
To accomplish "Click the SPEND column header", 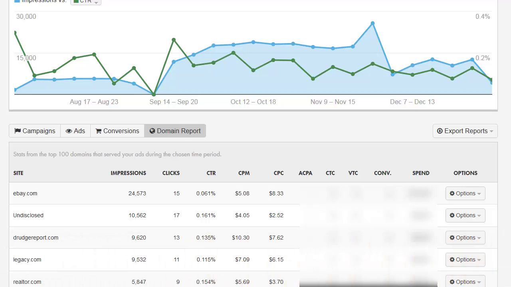I will pos(421,173).
